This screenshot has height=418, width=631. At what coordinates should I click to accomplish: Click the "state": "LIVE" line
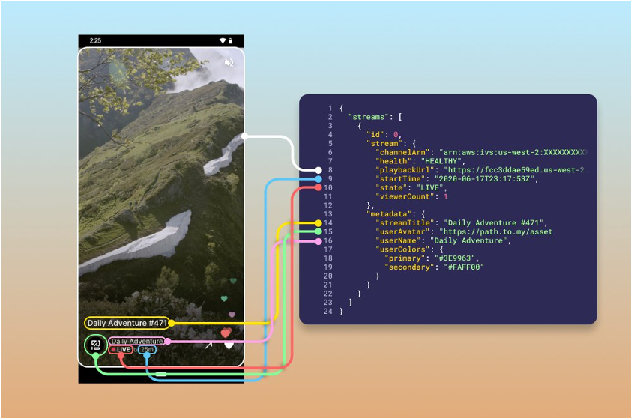[x=411, y=188]
